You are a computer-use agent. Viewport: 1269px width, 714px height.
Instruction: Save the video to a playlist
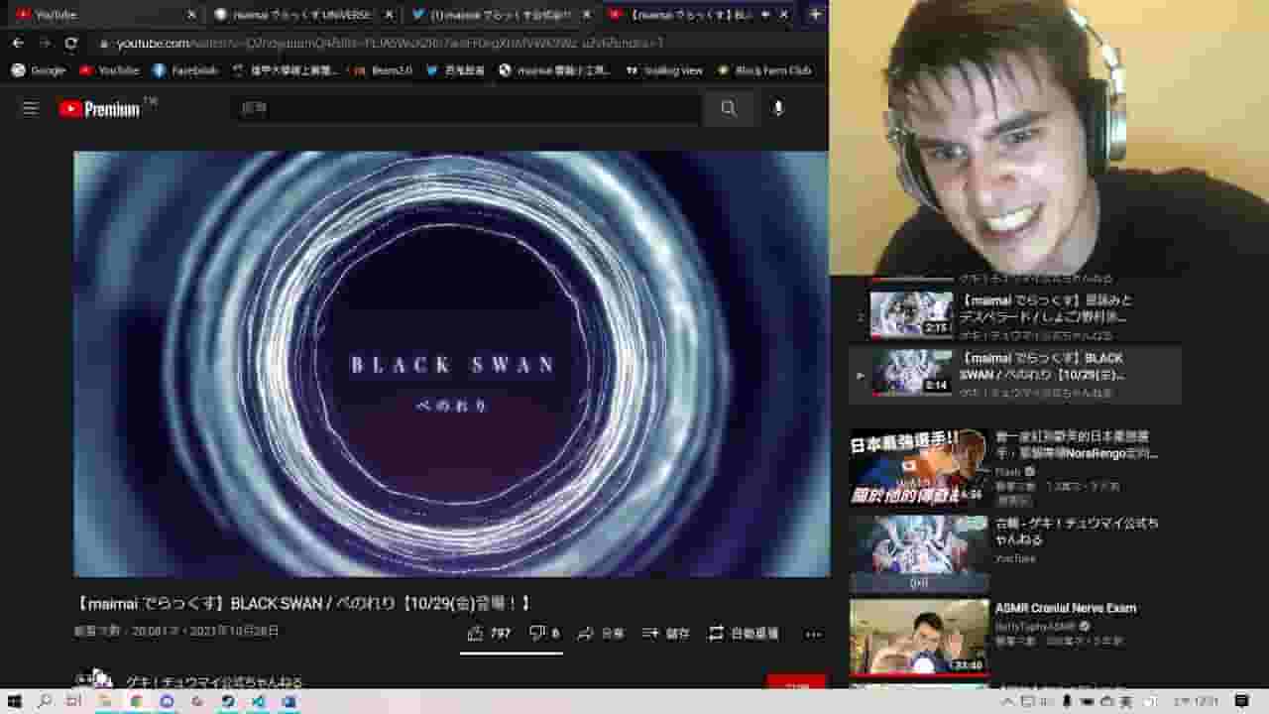(665, 633)
